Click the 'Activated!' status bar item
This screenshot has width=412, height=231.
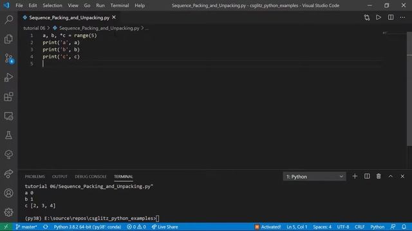[268, 227]
